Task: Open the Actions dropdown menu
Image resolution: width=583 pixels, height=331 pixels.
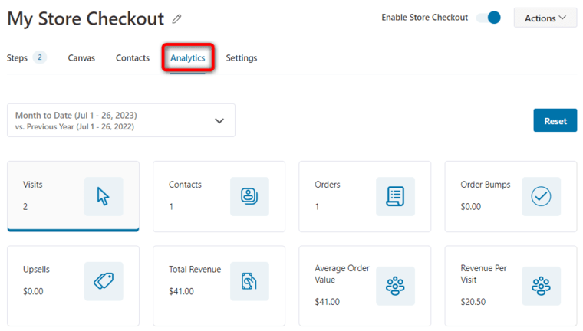Action: 545,18
